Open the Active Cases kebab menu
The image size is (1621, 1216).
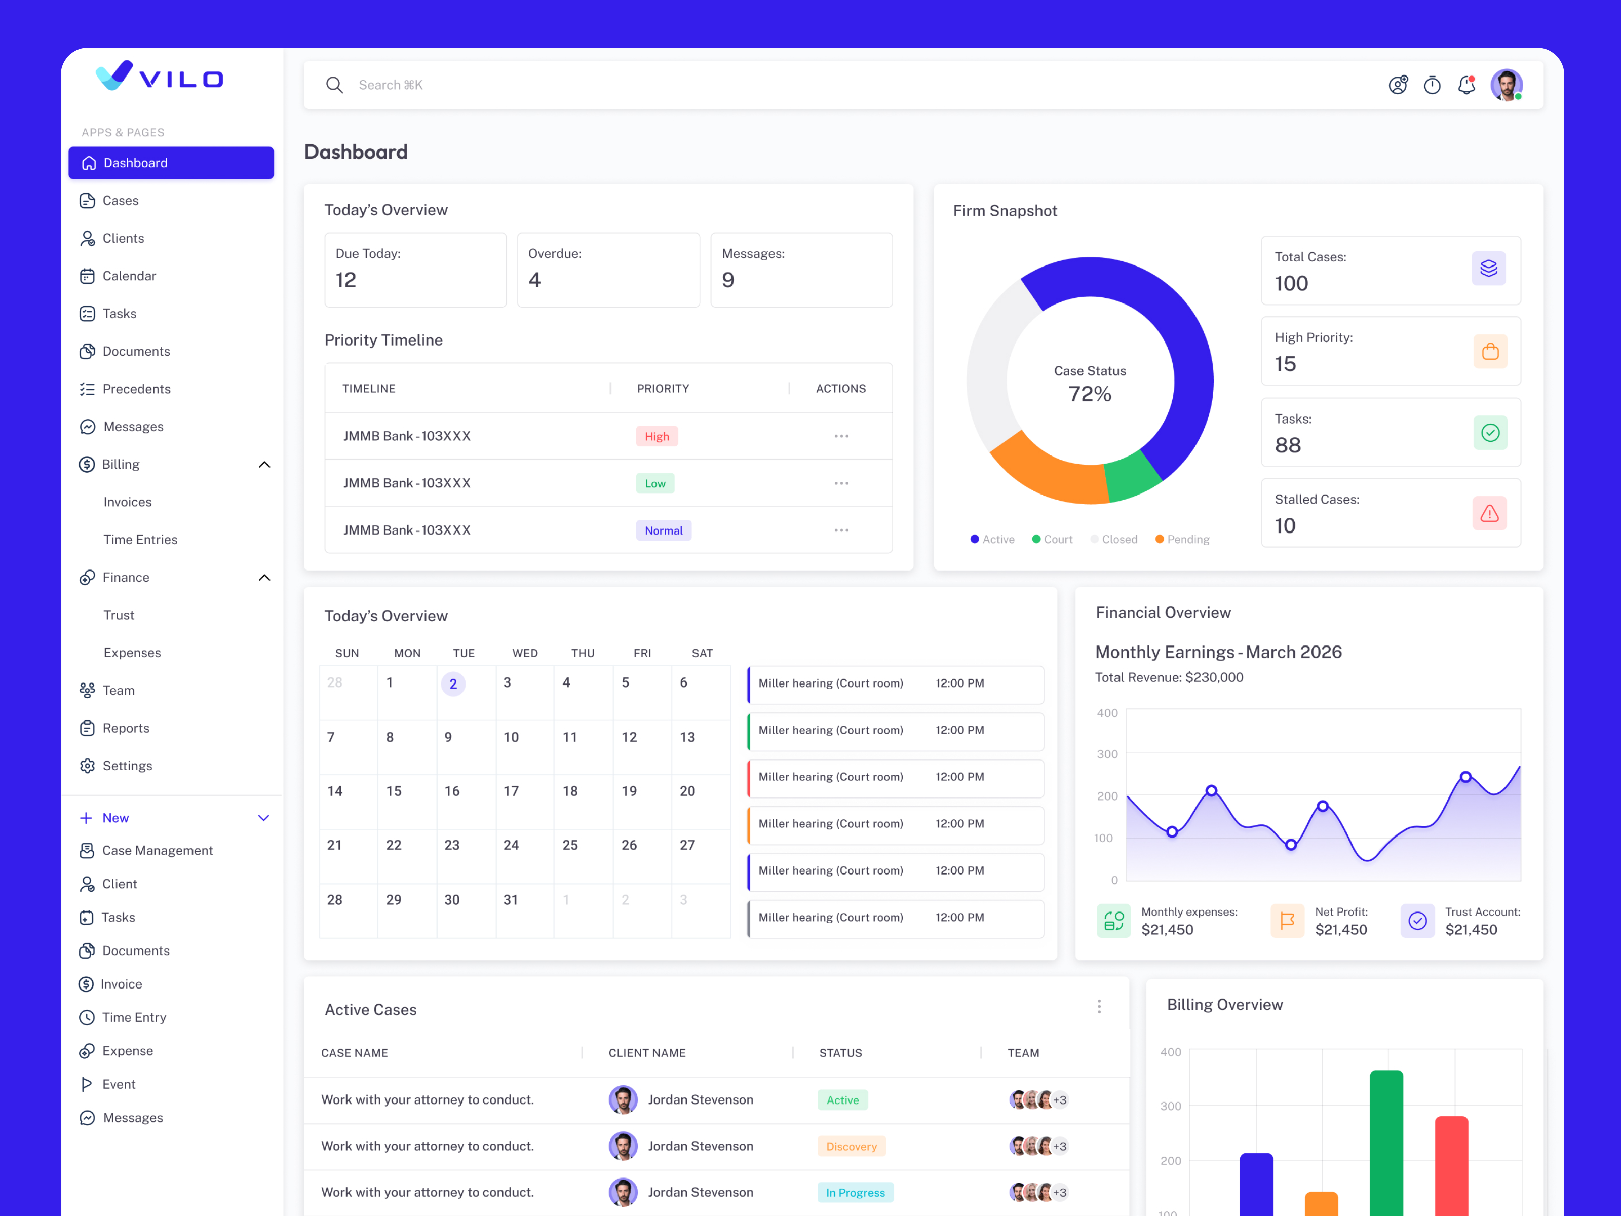tap(1099, 1006)
